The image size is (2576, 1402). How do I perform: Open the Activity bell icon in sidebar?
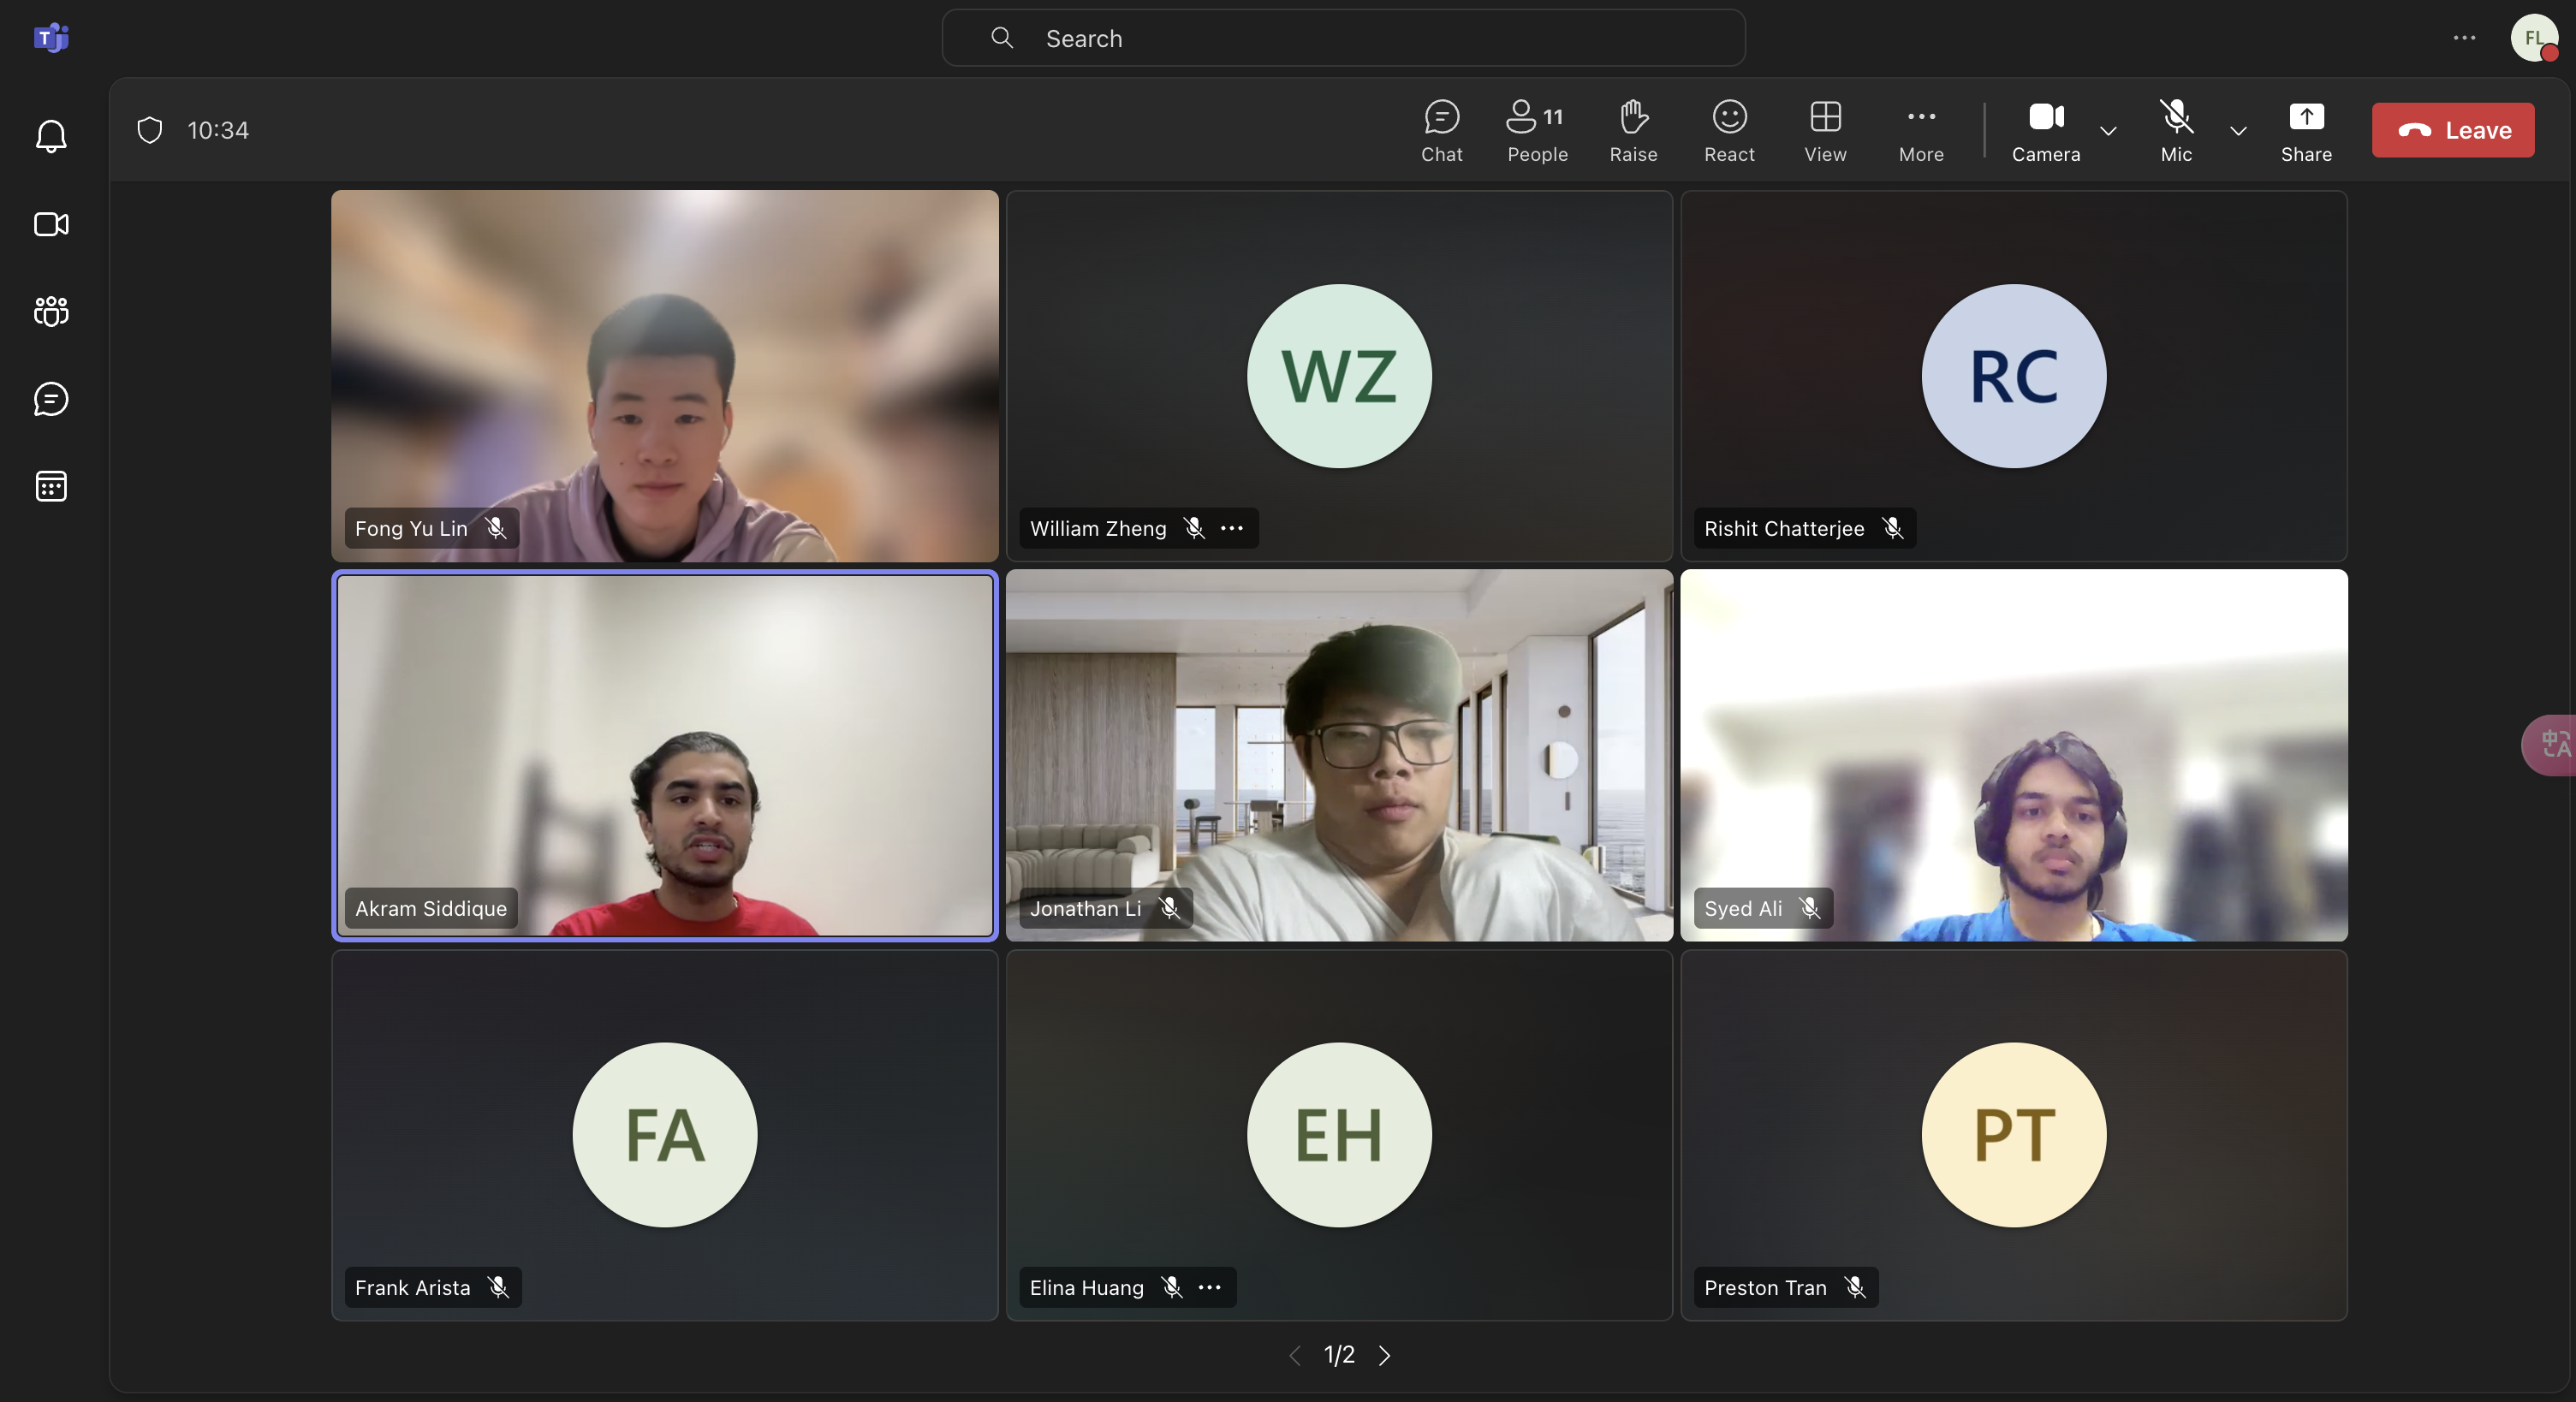tap(51, 136)
